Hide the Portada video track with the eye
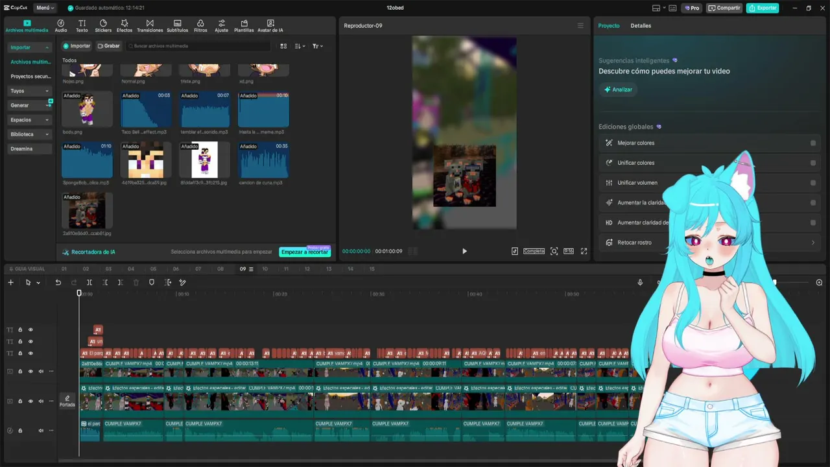This screenshot has height=467, width=830. (30, 401)
